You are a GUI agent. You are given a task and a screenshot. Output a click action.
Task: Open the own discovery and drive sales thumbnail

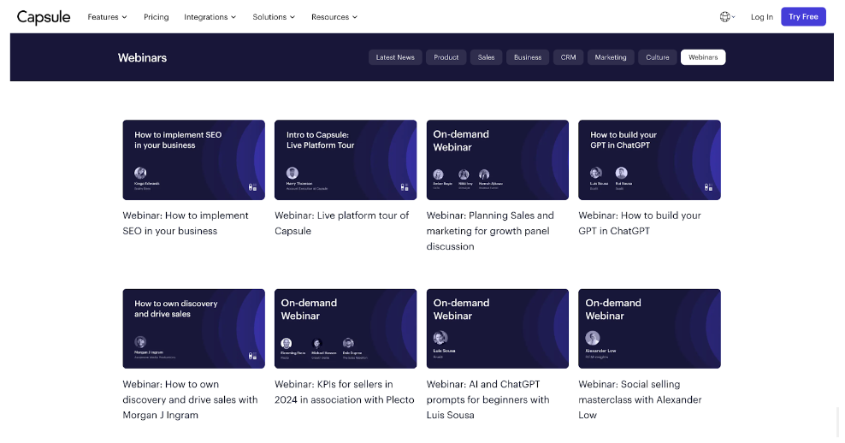tap(194, 328)
